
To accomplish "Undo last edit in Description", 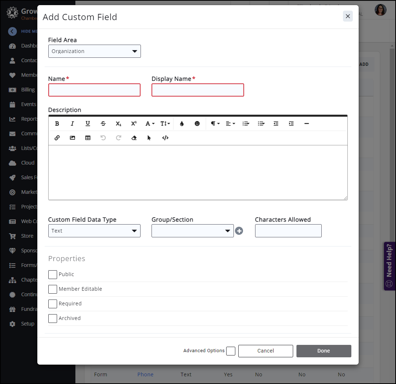I will coord(103,138).
